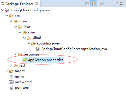
Task: Click the mvnw text file icon
Action: click(11, 77)
